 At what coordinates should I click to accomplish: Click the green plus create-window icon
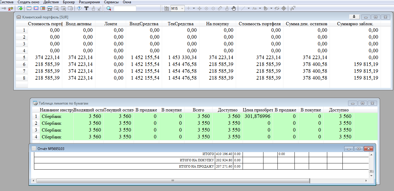[x=20, y=8]
